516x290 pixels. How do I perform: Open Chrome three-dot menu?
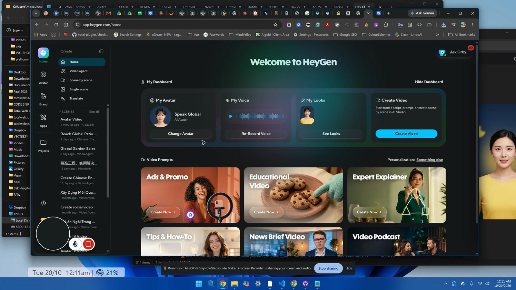[473, 25]
